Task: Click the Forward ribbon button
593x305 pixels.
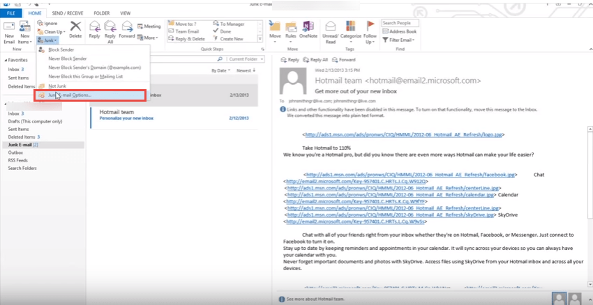Action: point(127,30)
